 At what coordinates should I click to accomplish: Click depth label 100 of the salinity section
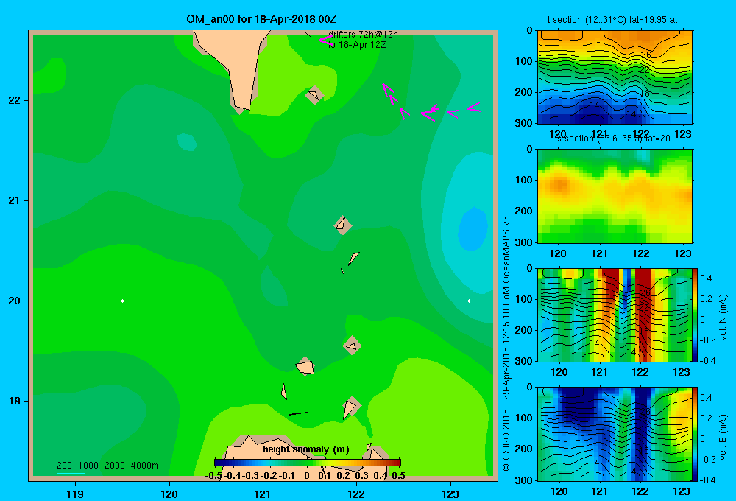[x=524, y=180]
